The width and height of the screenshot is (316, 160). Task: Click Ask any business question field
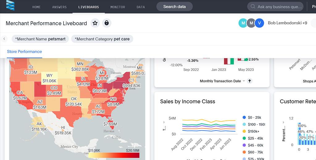pyautogui.click(x=275, y=7)
